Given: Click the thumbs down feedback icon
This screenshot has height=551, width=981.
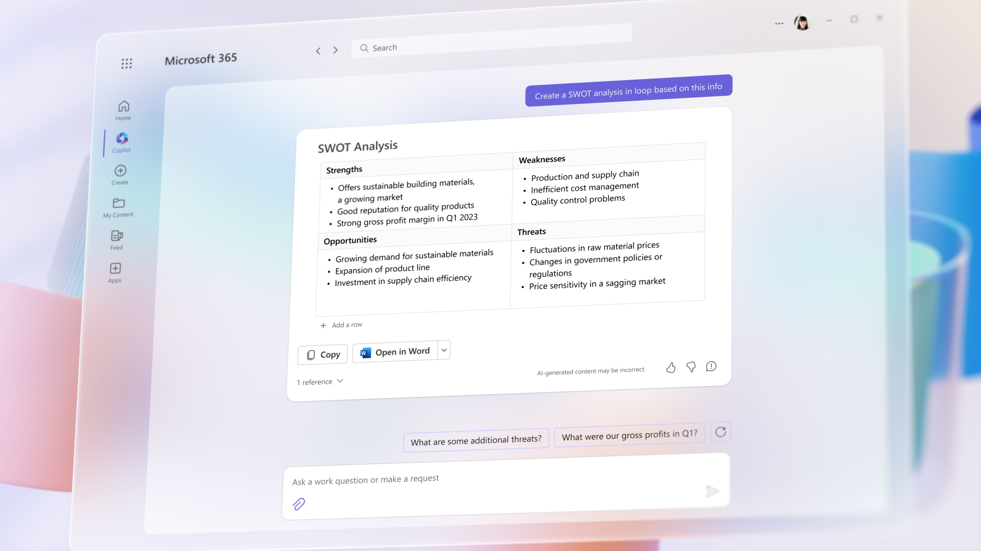Looking at the screenshot, I should tap(691, 365).
